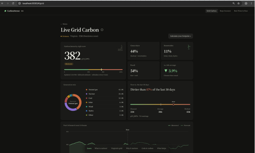
Task: Click the Coal legend label
Action: coord(90,98)
